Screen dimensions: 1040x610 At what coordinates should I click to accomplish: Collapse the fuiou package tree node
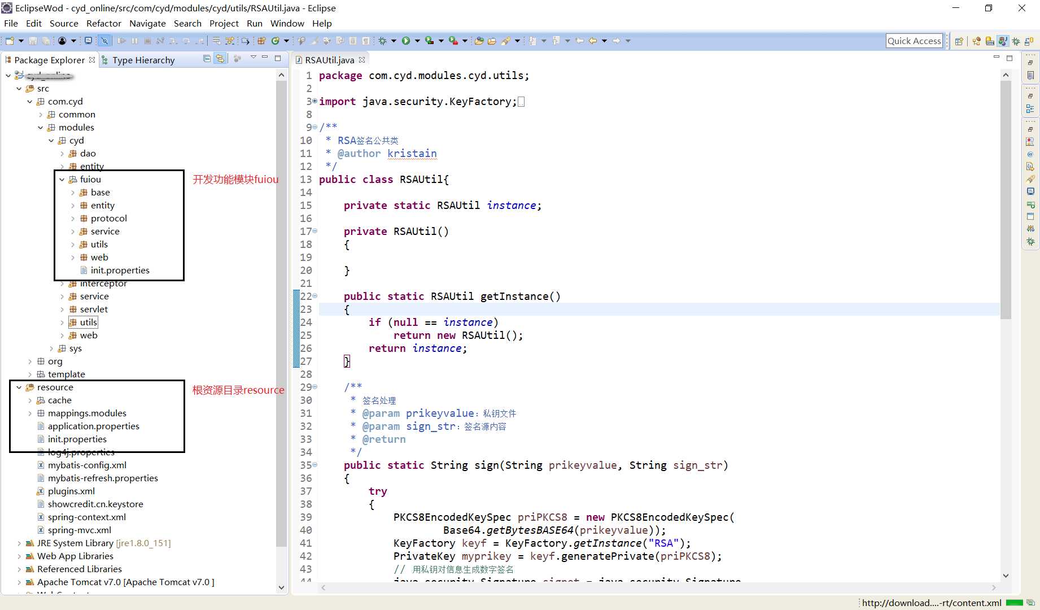[x=62, y=180]
